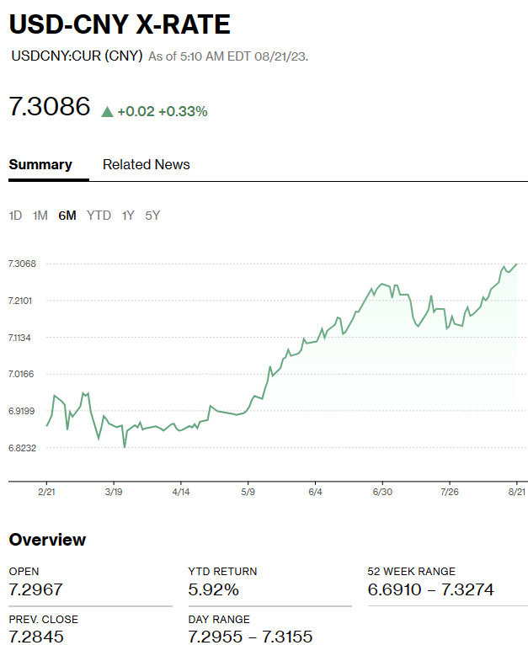The image size is (528, 645).
Task: Click the +0.33% percent change value
Action: (184, 111)
